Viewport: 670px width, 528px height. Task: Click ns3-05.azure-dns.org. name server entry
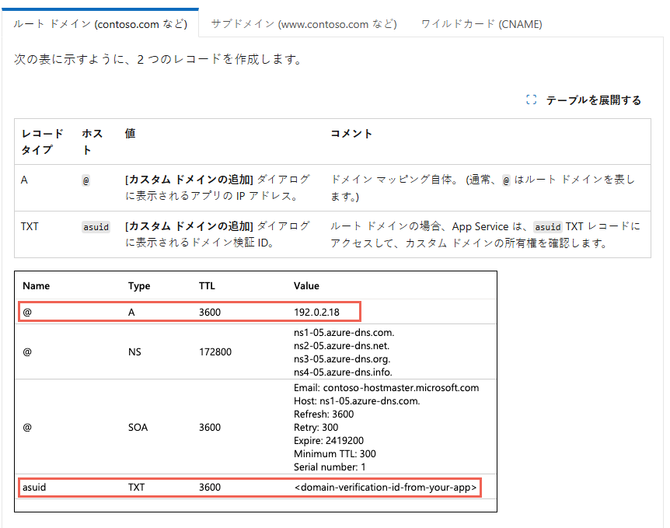pos(342,358)
